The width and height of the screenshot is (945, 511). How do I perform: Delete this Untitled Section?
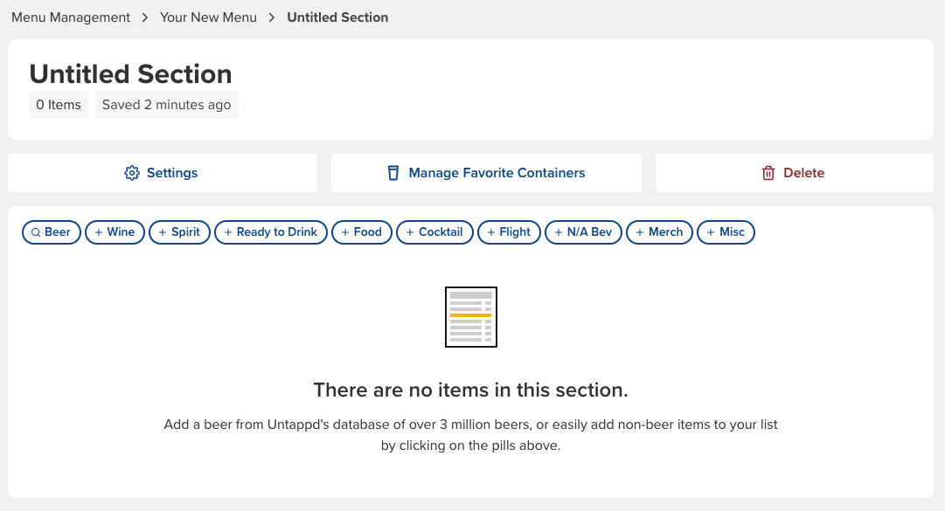(x=795, y=173)
